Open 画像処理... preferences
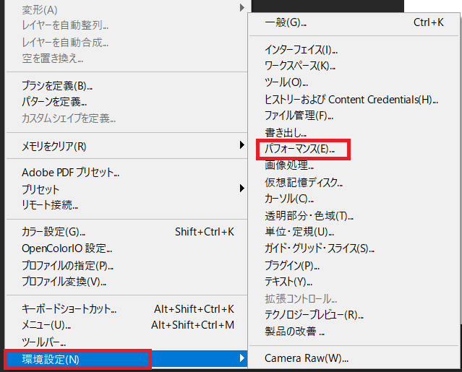This screenshot has width=462, height=372. [354, 165]
